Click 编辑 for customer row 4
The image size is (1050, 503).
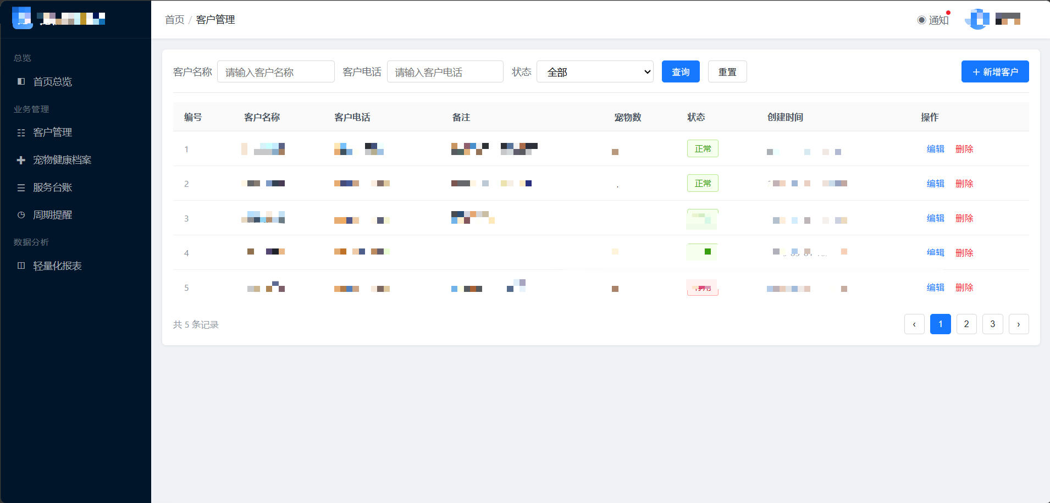(936, 253)
